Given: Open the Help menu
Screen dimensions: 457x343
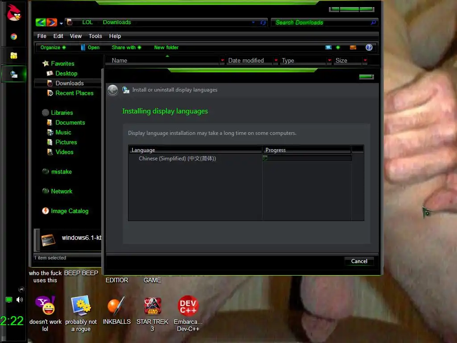Looking at the screenshot, I should 115,36.
